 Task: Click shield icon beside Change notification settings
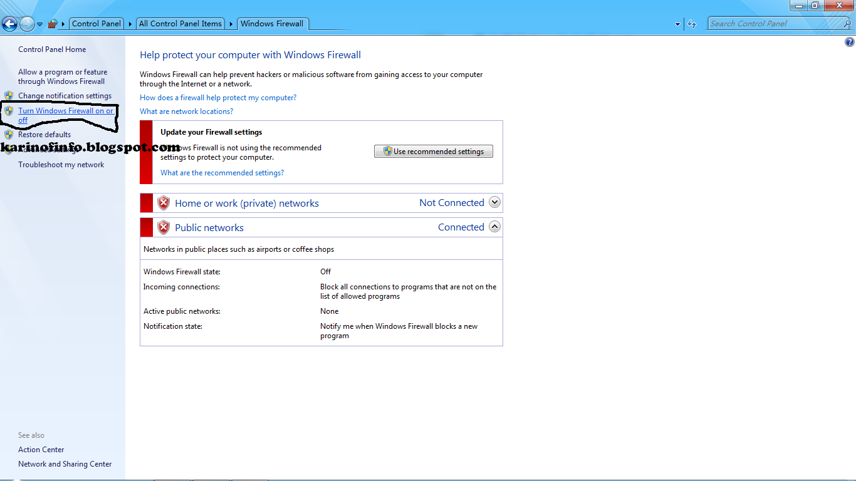pos(9,96)
